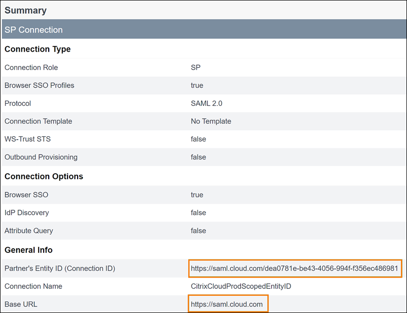Select the SP Connection section header

pos(33,30)
